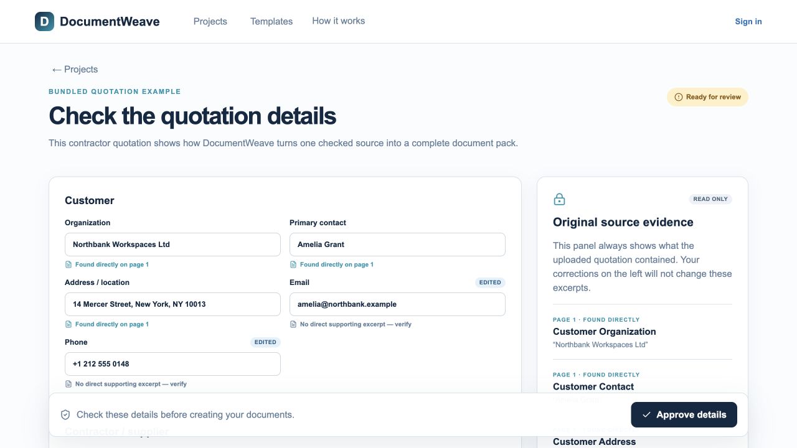The height and width of the screenshot is (448, 797).
Task: Click the Customer Contact evidence title
Action: [x=593, y=386]
